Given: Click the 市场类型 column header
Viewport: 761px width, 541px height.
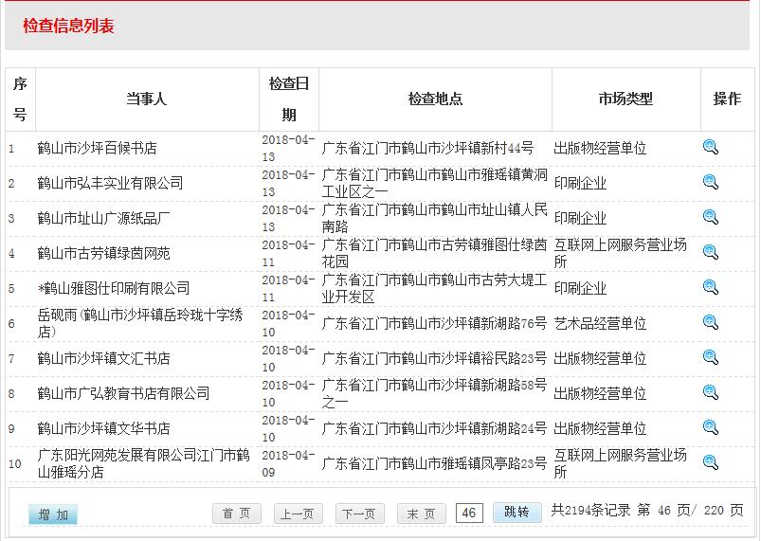Looking at the screenshot, I should point(625,99).
